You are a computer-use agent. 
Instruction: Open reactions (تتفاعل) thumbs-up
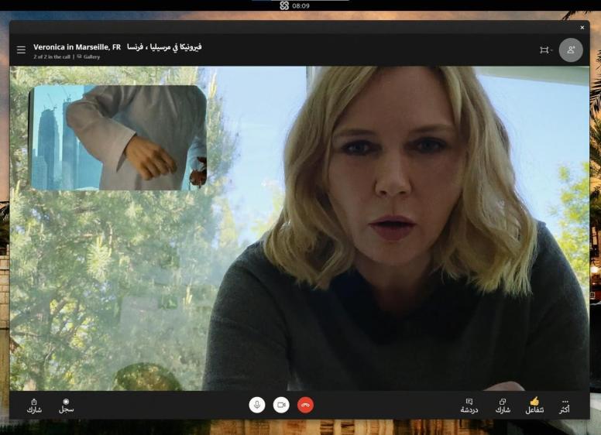click(x=534, y=406)
